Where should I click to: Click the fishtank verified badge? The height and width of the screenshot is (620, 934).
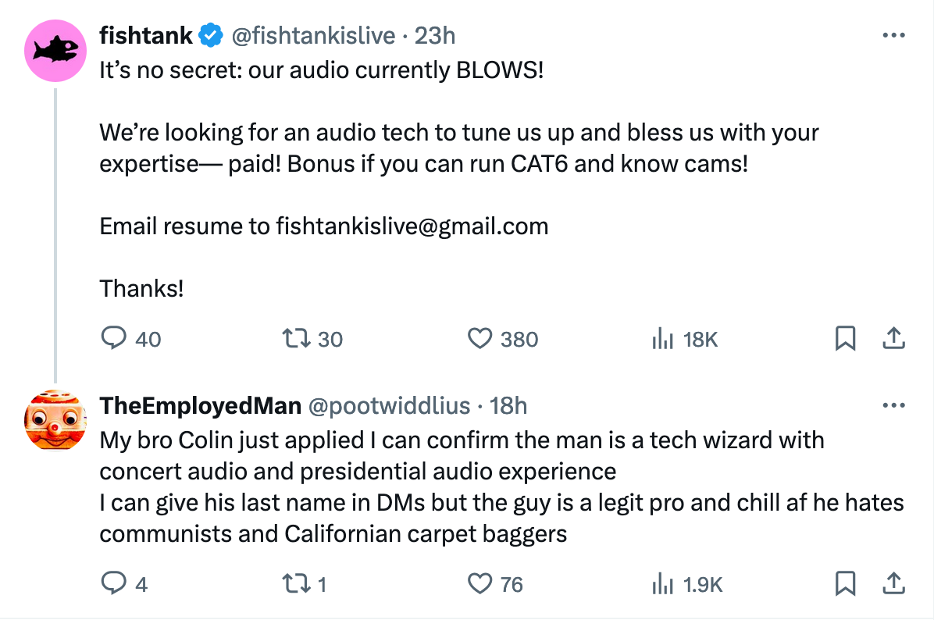211,36
